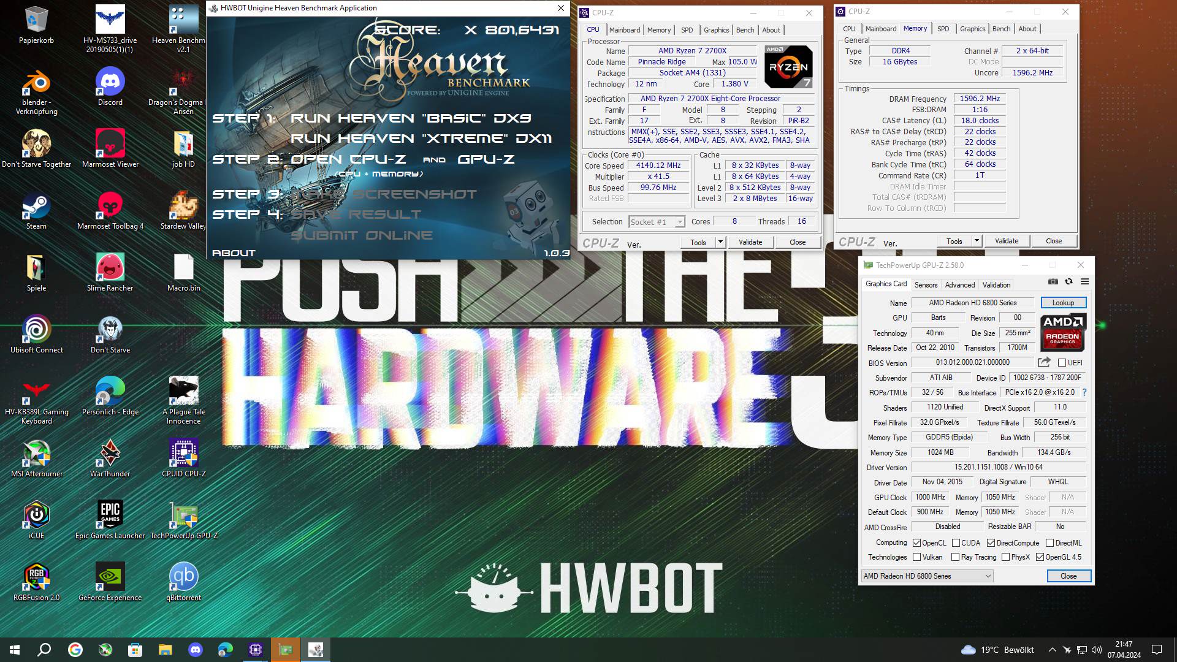1177x662 pixels.
Task: Open the Macro.bin file icon
Action: 184,272
